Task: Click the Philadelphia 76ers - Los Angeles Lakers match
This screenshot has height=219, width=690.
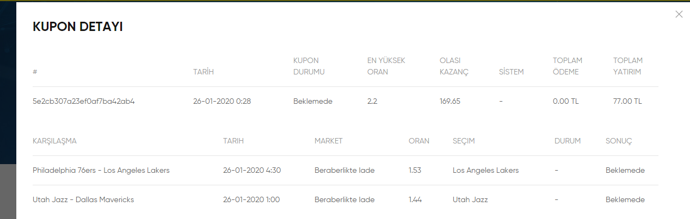Action: 101,170
